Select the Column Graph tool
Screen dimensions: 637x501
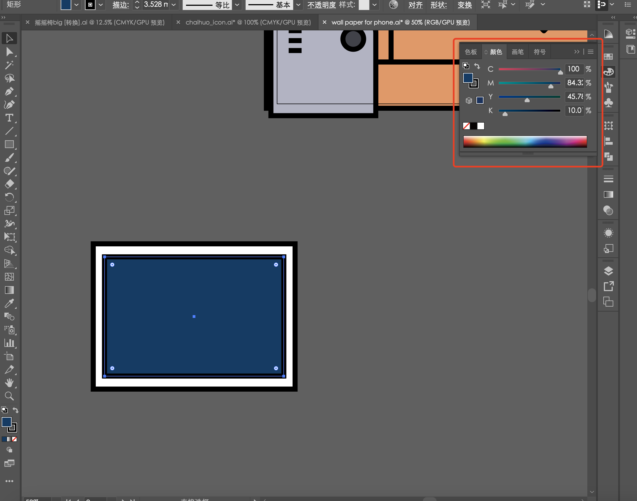point(9,343)
